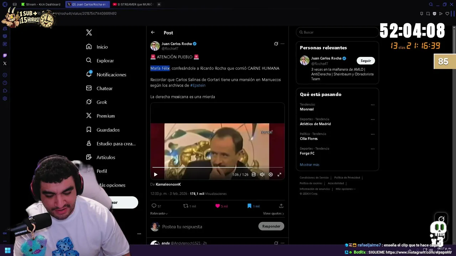Follow Juan Carlos Rocha with Seguir

(366, 61)
